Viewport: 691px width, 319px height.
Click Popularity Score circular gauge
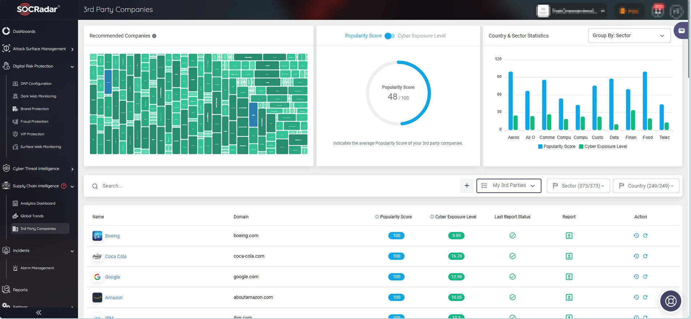pyautogui.click(x=398, y=93)
